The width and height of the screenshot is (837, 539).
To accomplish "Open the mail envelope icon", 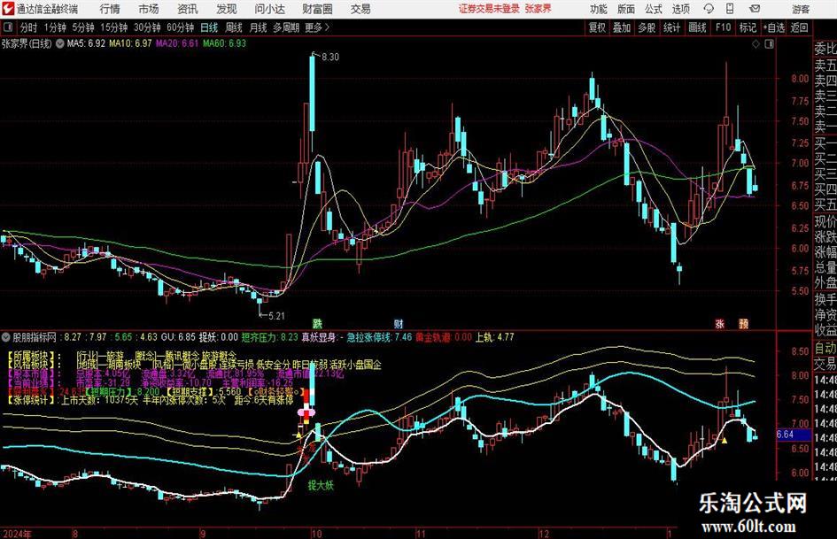I will 755,9.
